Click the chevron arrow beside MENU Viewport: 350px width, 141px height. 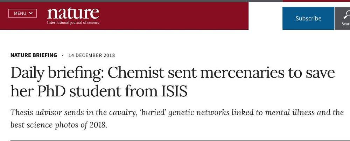point(31,13)
